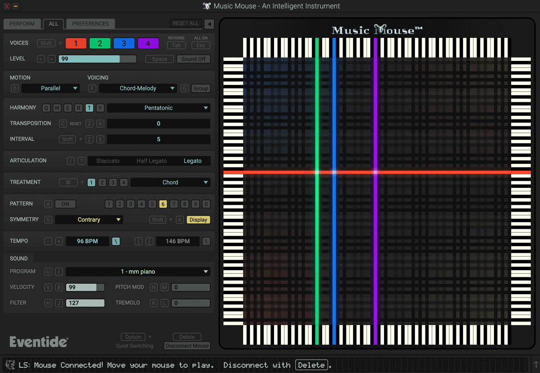Click the expand arrow in status bar
Screen dimensions: 540x373
click(x=535, y=365)
